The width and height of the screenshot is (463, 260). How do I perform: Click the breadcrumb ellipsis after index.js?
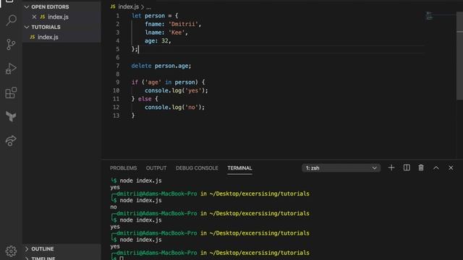pyautogui.click(x=148, y=7)
